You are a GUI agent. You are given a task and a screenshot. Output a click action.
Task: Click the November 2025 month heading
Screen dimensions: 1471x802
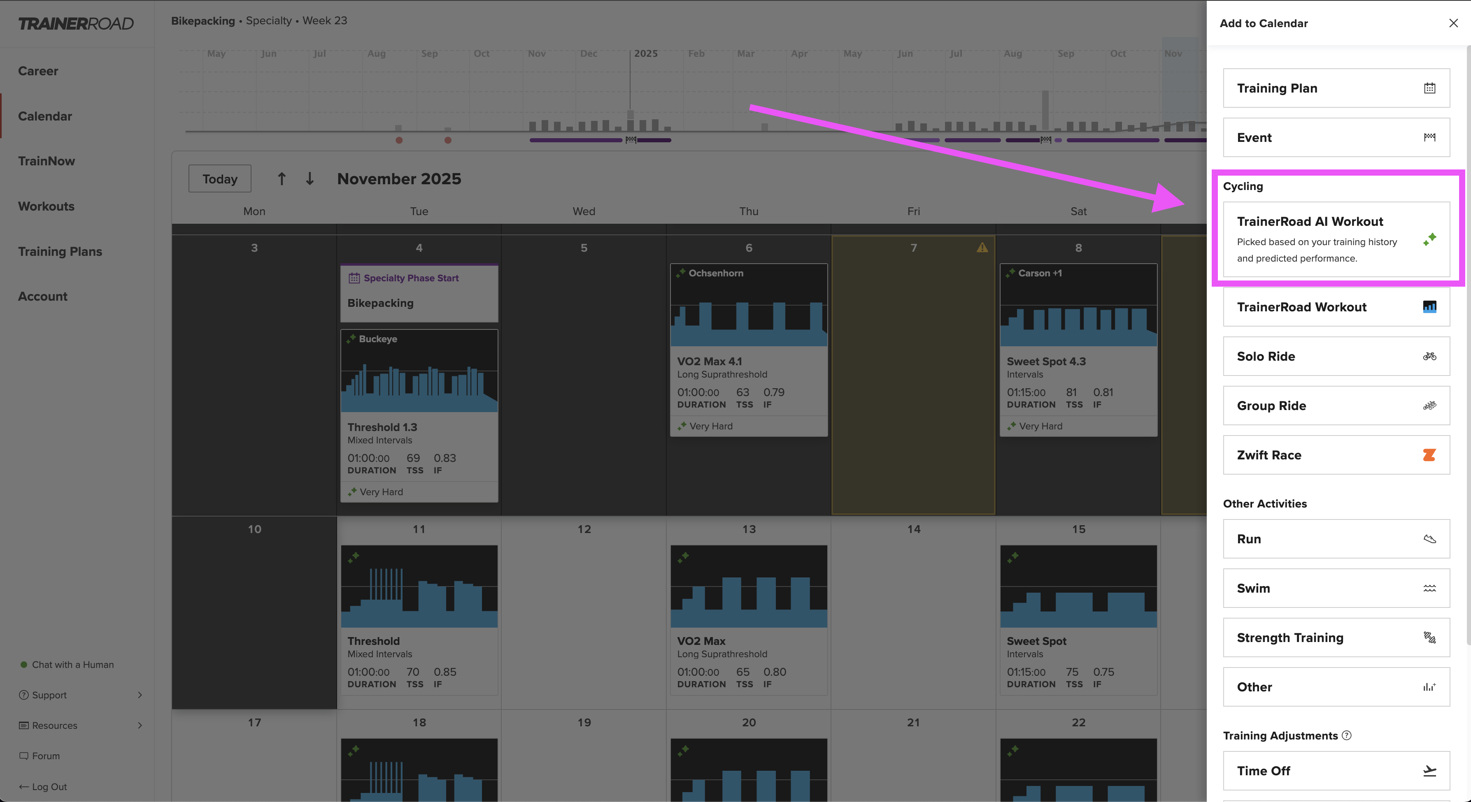tap(399, 178)
